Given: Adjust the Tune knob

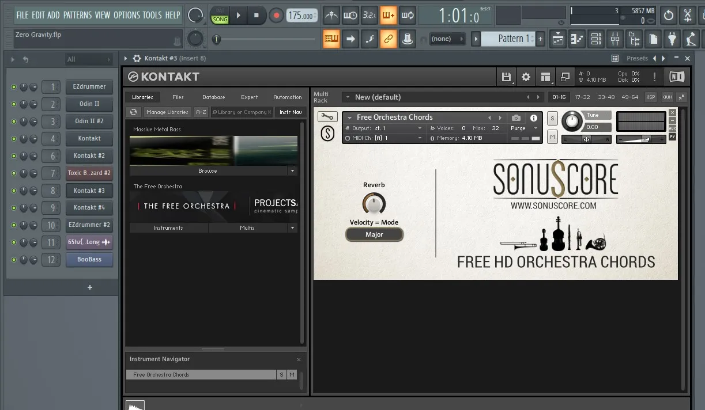Looking at the screenshot, I should [x=572, y=121].
